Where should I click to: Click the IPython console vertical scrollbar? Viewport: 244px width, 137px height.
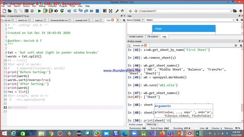click(242, 85)
